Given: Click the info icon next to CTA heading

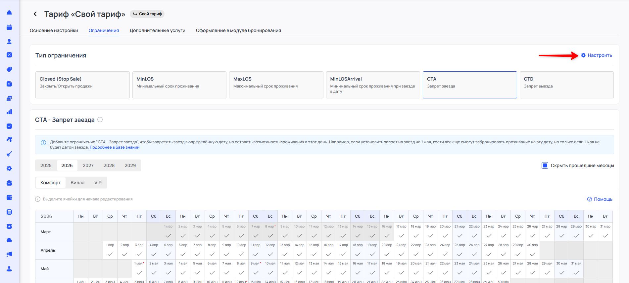Looking at the screenshot, I should (x=100, y=120).
